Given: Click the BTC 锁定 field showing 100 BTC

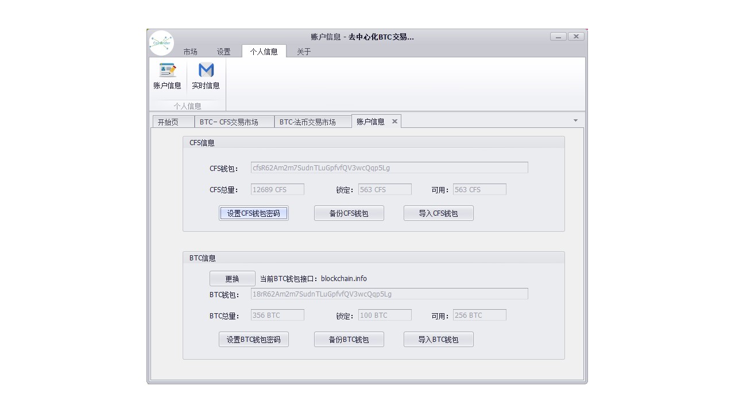Looking at the screenshot, I should 385,315.
